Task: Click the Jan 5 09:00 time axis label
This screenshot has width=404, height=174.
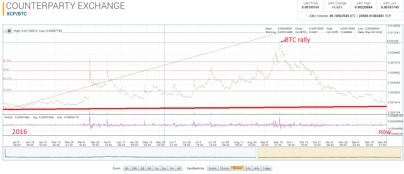Action: pyautogui.click(x=17, y=143)
